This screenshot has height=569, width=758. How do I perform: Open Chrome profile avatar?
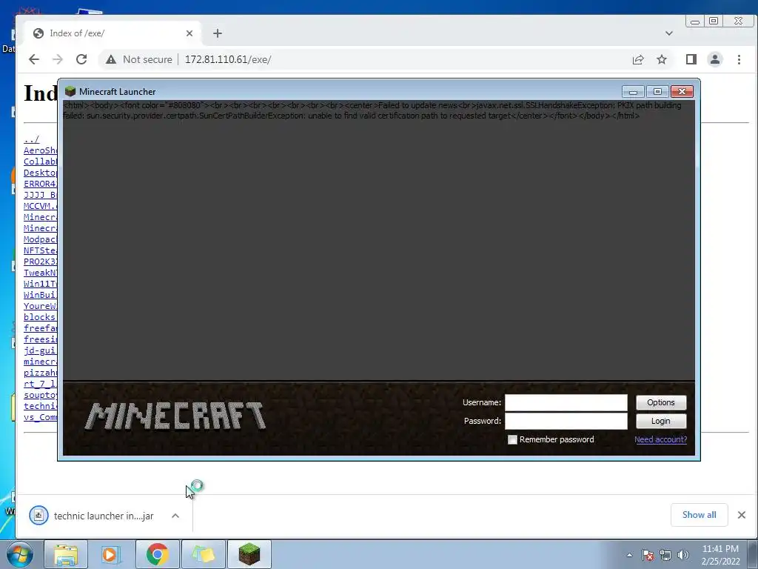715,59
